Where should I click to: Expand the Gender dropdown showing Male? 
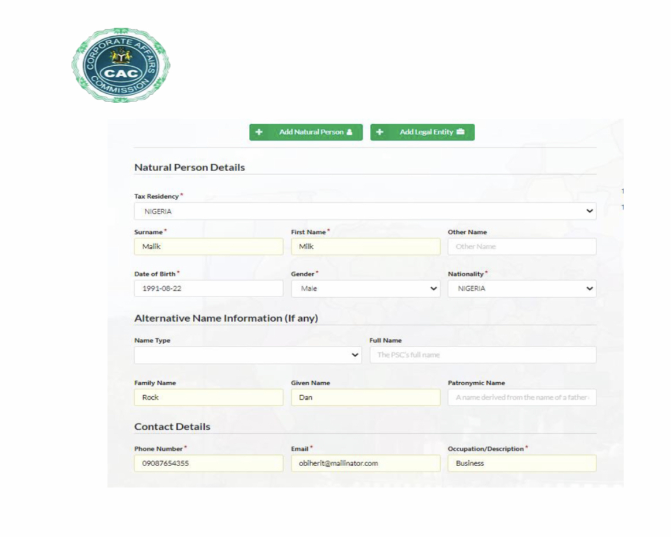click(x=365, y=288)
